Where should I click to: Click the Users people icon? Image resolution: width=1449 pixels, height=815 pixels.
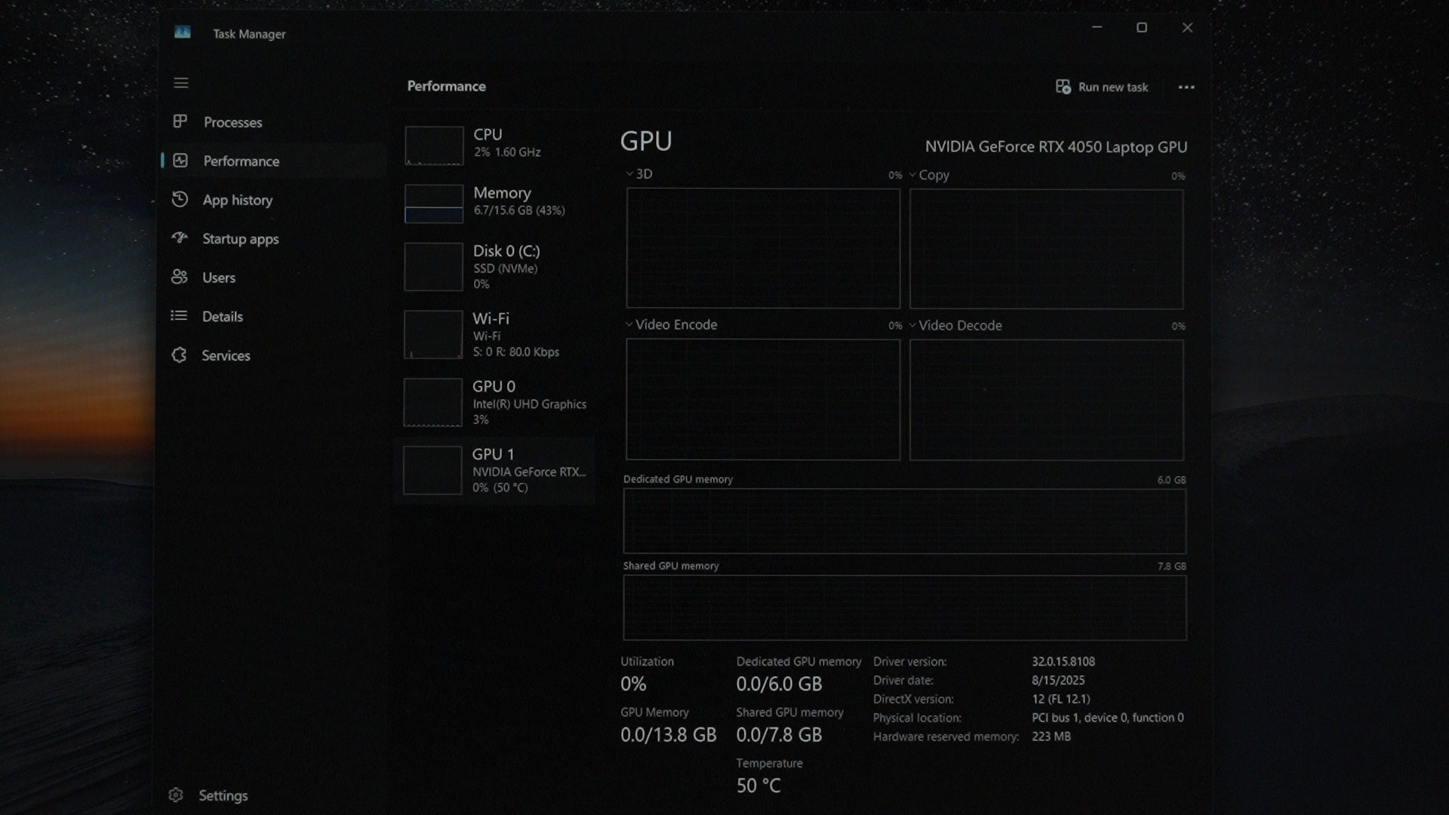[180, 277]
